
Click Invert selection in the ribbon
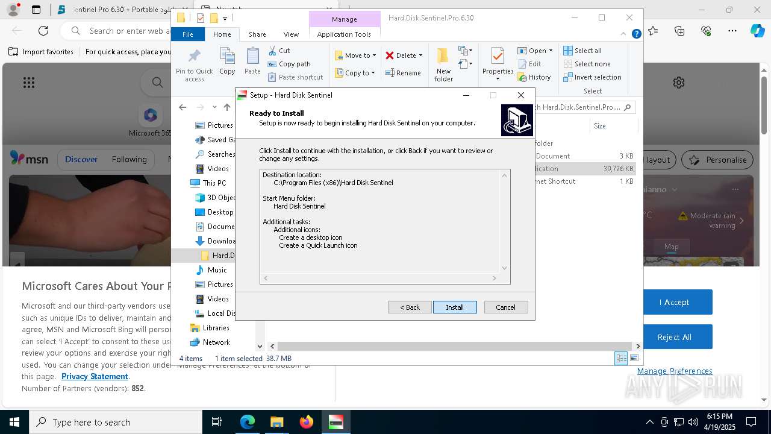(593, 77)
